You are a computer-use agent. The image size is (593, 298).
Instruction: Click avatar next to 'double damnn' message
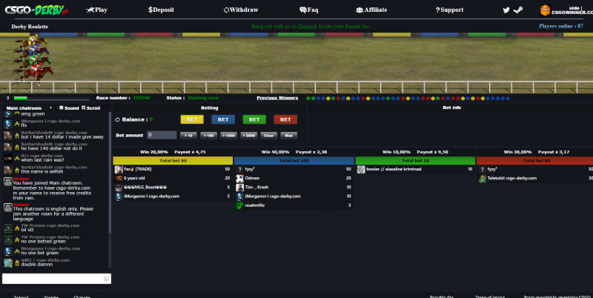click(x=7, y=262)
